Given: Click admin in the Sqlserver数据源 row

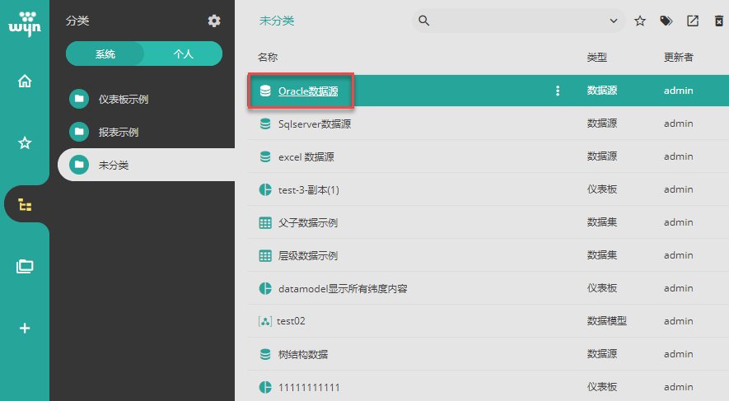Looking at the screenshot, I should 678,124.
